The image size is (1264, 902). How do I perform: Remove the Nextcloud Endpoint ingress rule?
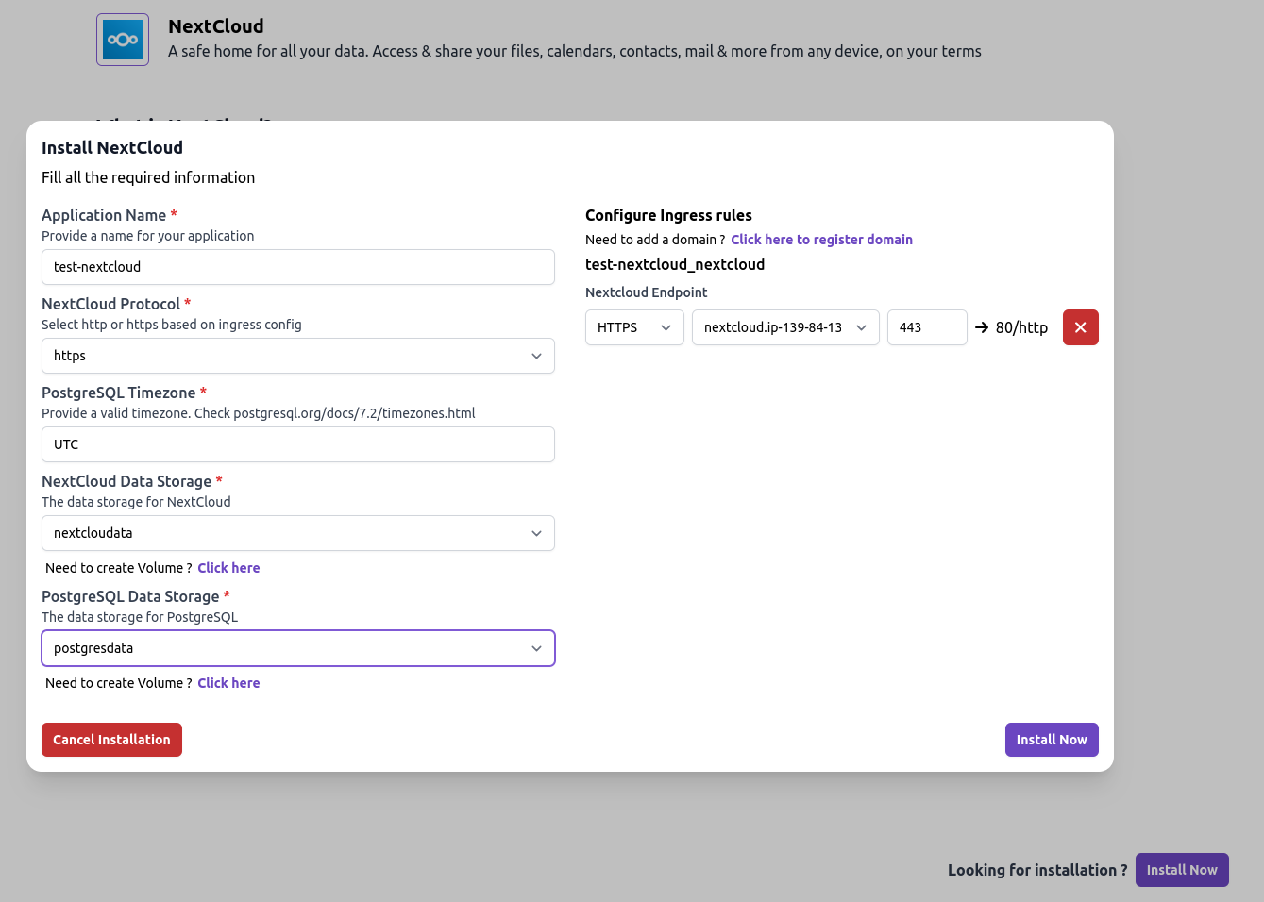pos(1081,327)
